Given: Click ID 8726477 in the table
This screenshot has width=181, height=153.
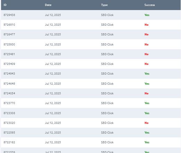Looking at the screenshot, I should [9, 34].
